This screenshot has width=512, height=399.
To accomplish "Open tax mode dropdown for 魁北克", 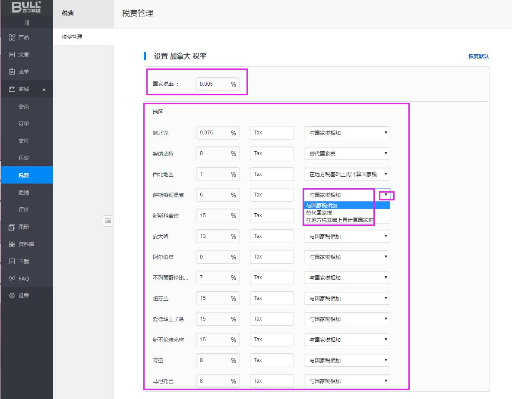I will (x=347, y=133).
